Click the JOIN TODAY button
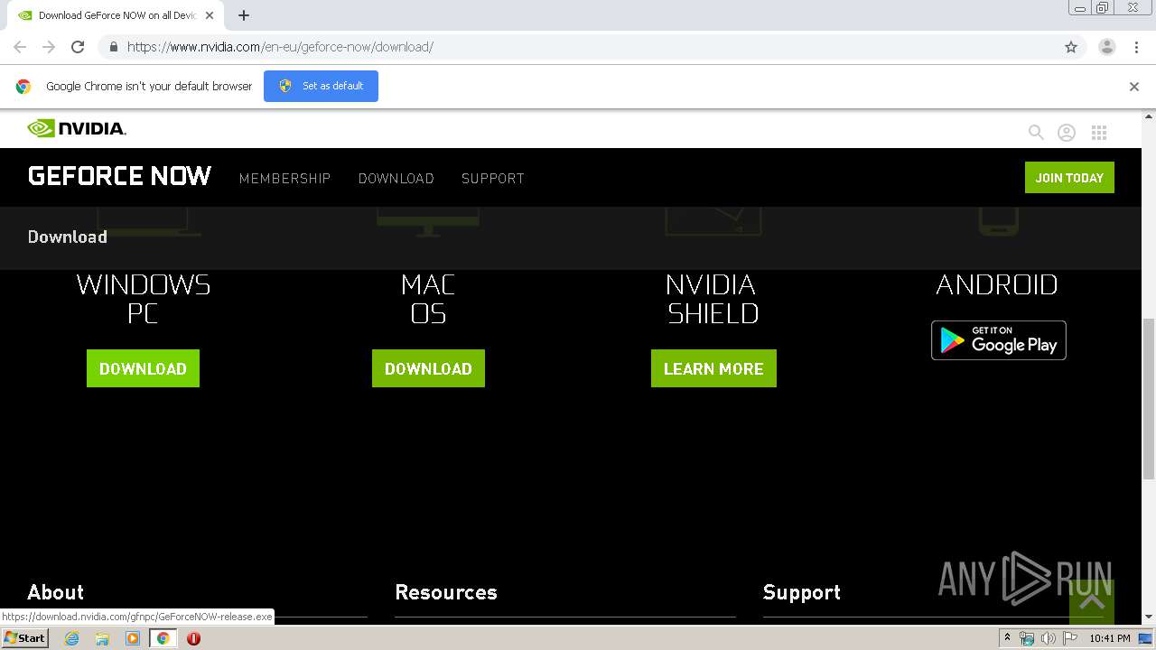Image resolution: width=1156 pixels, height=650 pixels. coord(1069,178)
